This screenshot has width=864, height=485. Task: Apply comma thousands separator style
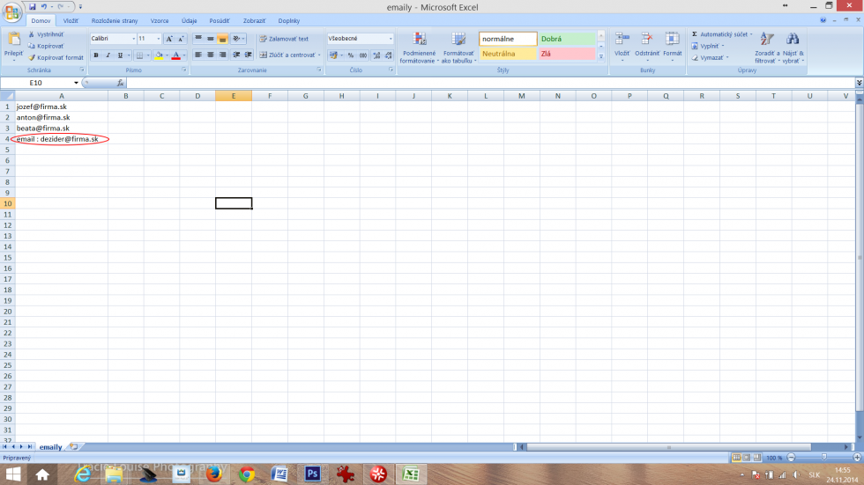point(363,55)
